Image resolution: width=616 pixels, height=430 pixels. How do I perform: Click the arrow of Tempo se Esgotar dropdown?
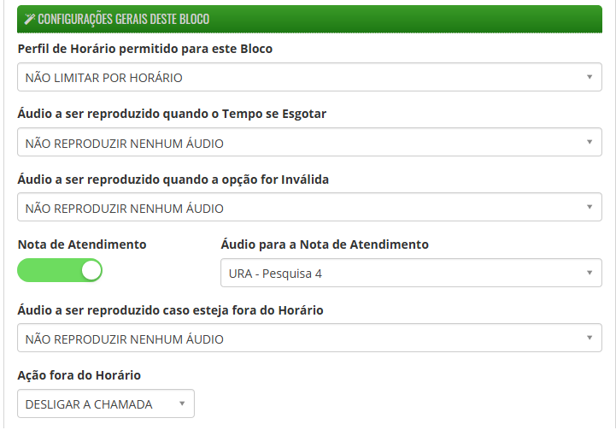click(x=589, y=143)
